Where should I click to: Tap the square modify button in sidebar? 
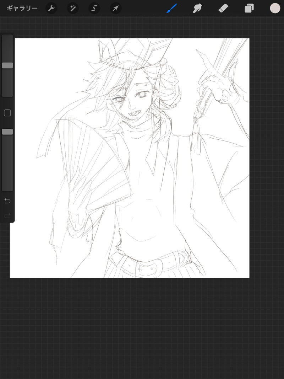tap(7, 113)
